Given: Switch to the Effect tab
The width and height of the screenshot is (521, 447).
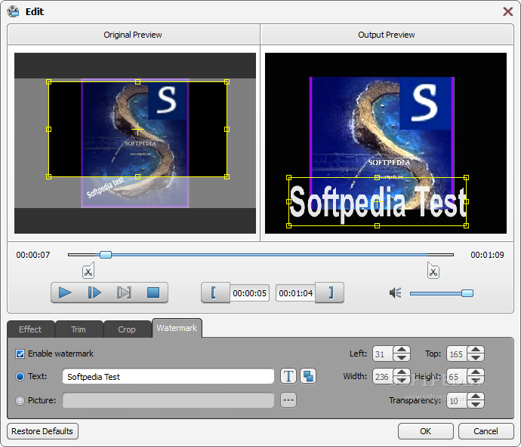Looking at the screenshot, I should point(30,329).
